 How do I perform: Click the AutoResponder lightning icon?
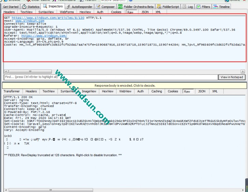click(68, 7)
